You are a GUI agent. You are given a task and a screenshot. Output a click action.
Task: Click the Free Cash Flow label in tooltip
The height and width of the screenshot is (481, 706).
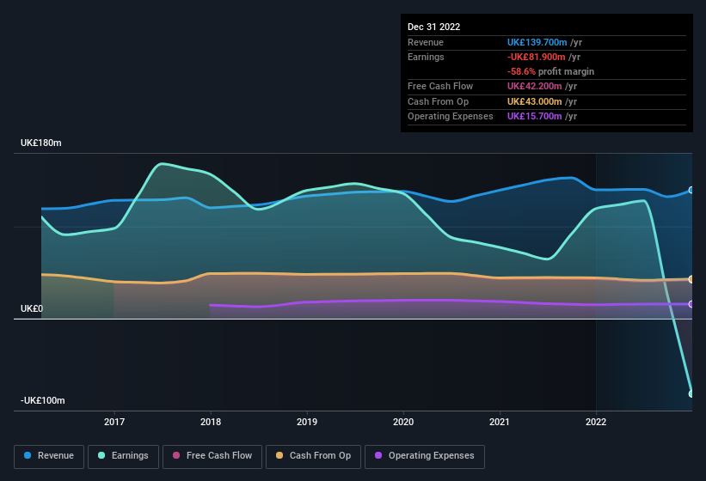point(440,86)
